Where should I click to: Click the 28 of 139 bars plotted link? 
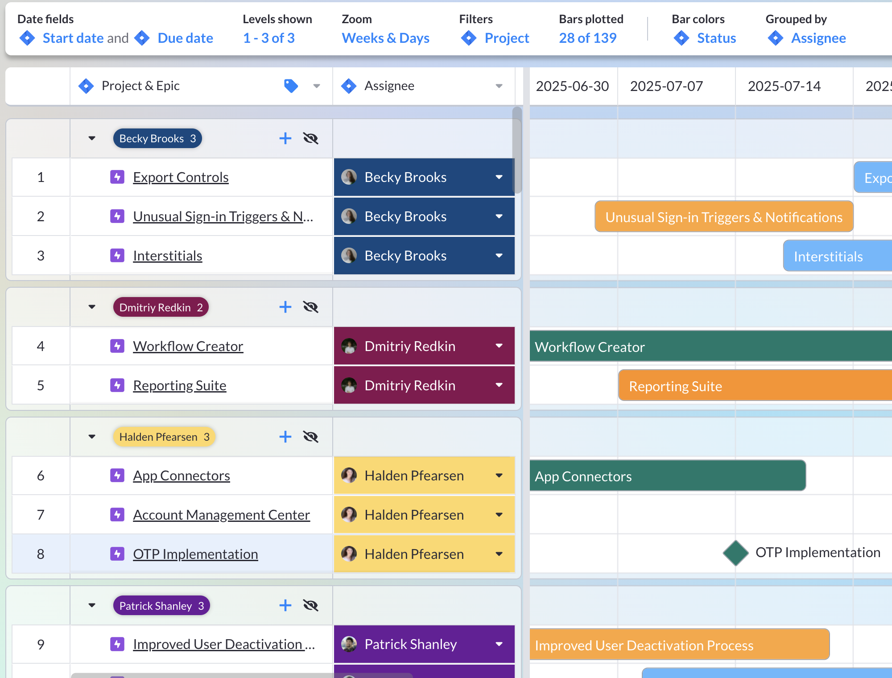point(587,38)
